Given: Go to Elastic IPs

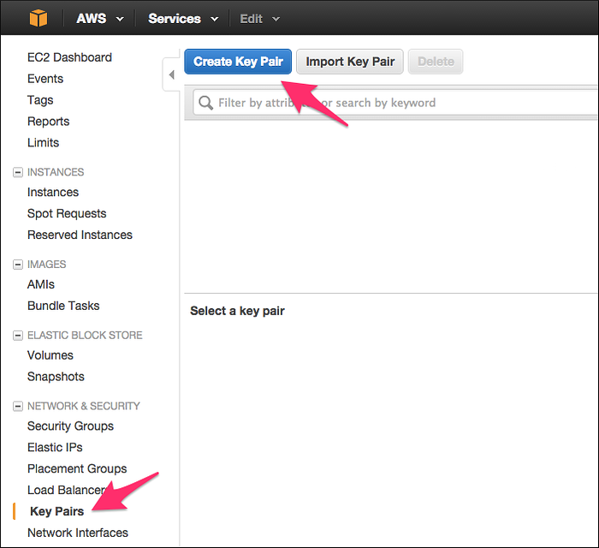Looking at the screenshot, I should 55,447.
